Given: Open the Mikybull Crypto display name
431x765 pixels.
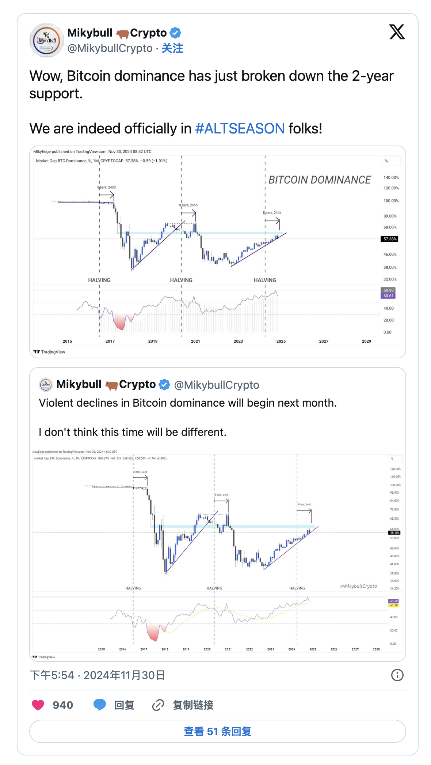Looking at the screenshot, I should 117,33.
